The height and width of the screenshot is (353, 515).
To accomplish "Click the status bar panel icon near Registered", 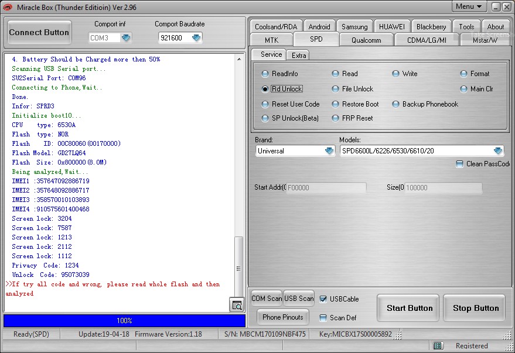I will click(x=438, y=345).
